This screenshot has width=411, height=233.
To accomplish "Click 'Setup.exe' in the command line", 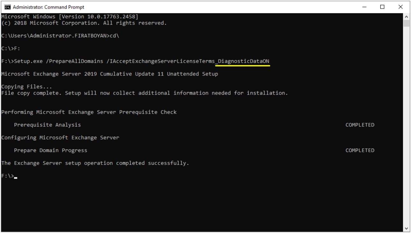I will [28, 61].
